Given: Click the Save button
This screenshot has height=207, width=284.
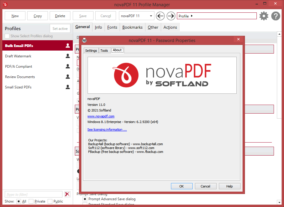Looking at the screenshot, I should (83, 16).
